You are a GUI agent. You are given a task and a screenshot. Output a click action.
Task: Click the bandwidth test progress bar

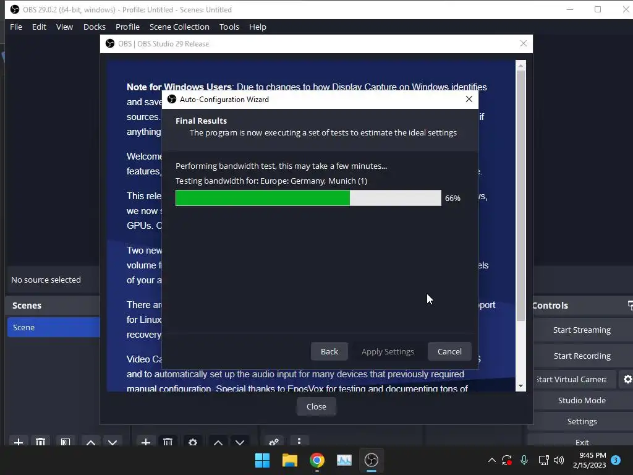[308, 198]
